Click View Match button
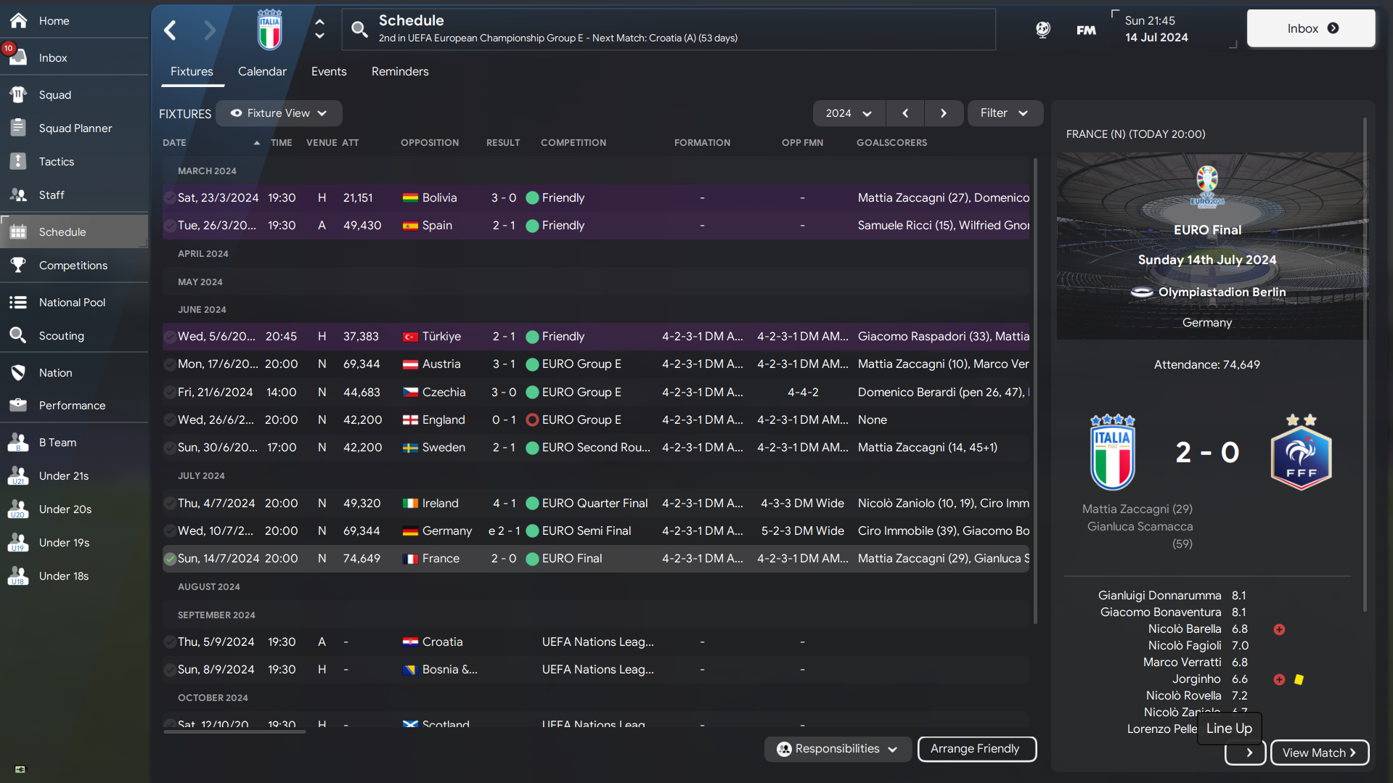 [x=1319, y=753]
